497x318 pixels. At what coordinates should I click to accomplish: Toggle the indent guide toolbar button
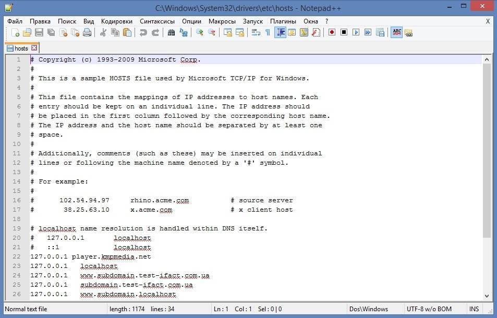(280, 32)
